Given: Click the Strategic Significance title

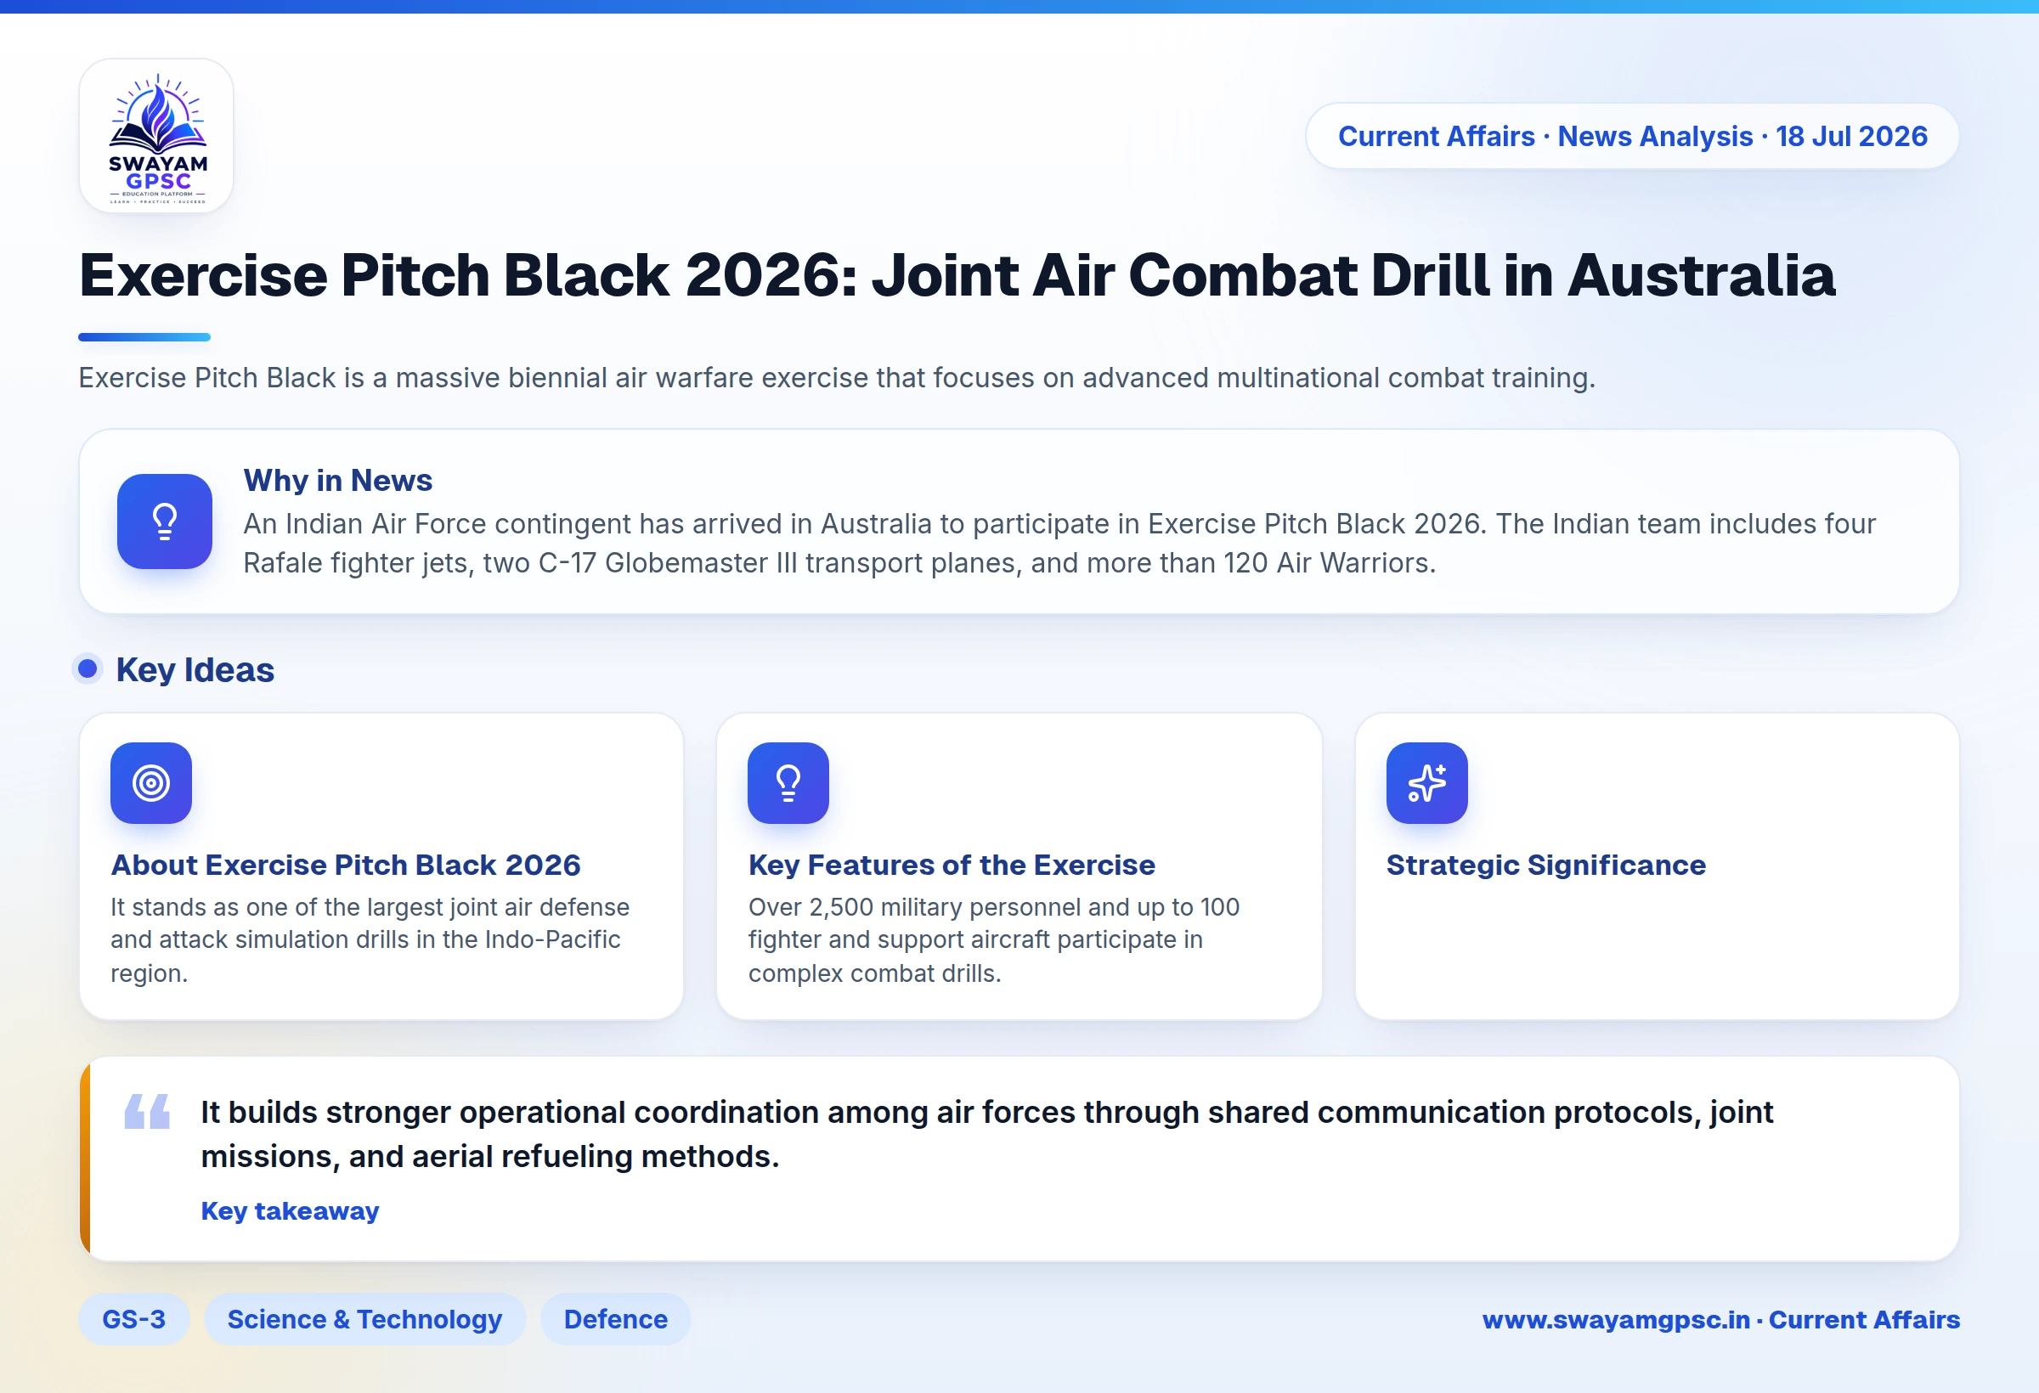Looking at the screenshot, I should click(1546, 865).
